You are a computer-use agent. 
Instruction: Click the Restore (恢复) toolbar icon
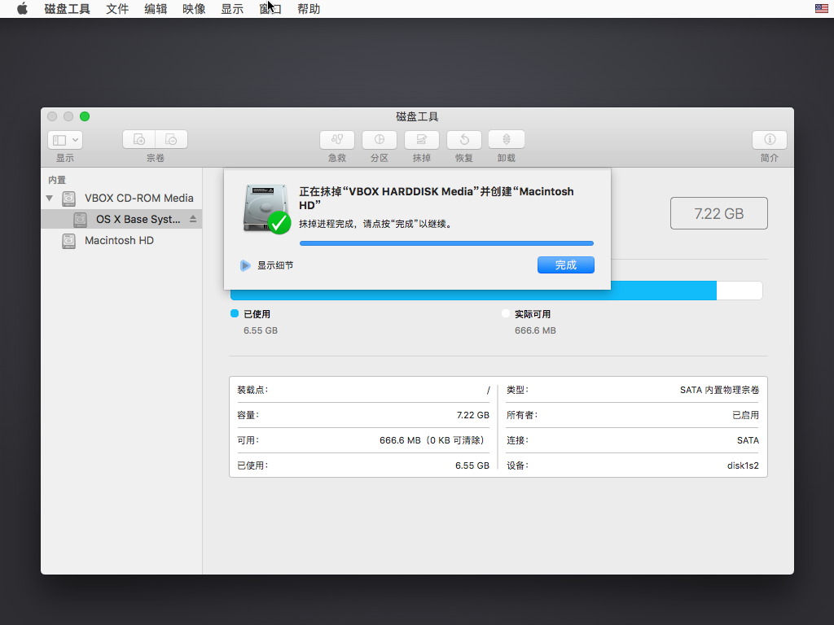(x=463, y=140)
